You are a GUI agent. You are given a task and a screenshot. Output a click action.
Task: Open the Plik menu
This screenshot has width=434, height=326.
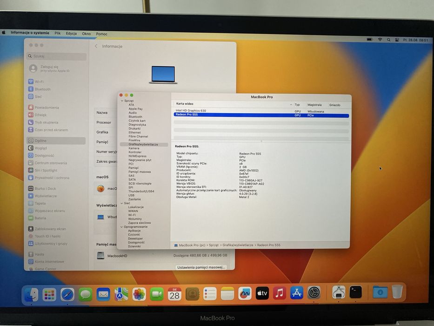click(x=58, y=33)
